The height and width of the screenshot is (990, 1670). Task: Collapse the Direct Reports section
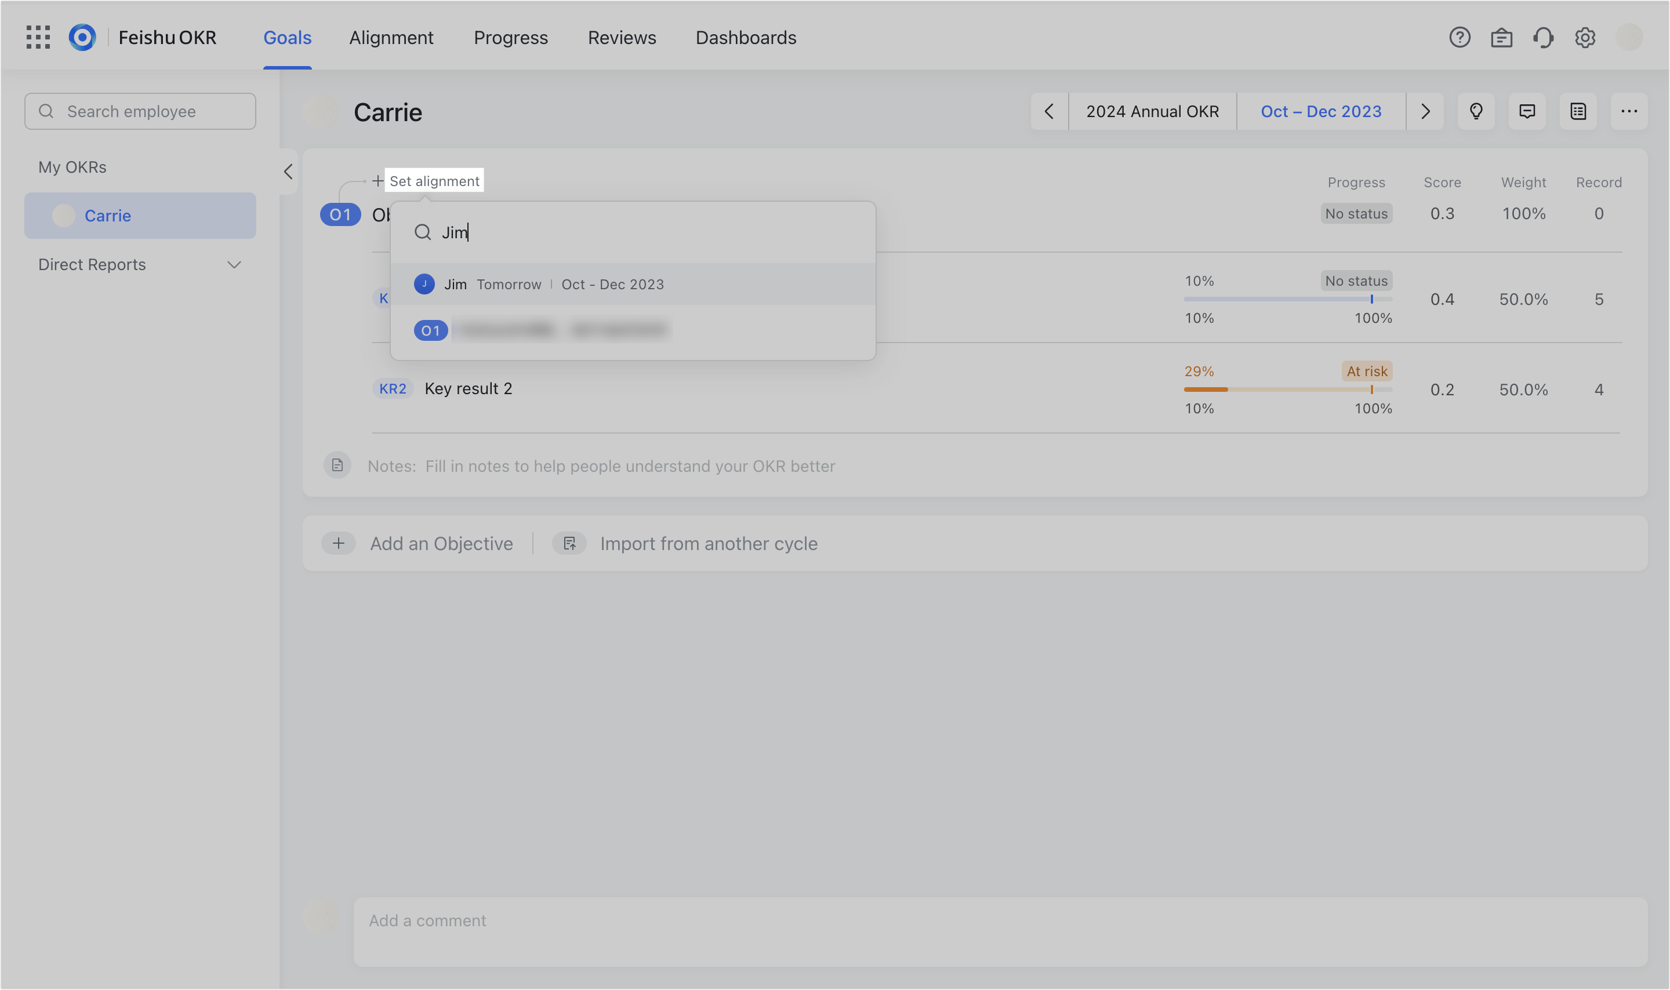coord(234,265)
